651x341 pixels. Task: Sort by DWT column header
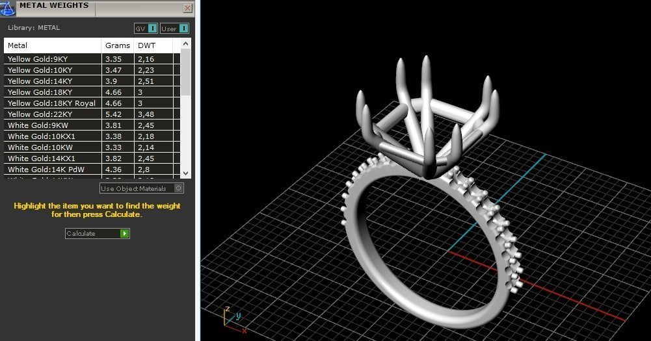[x=153, y=45]
